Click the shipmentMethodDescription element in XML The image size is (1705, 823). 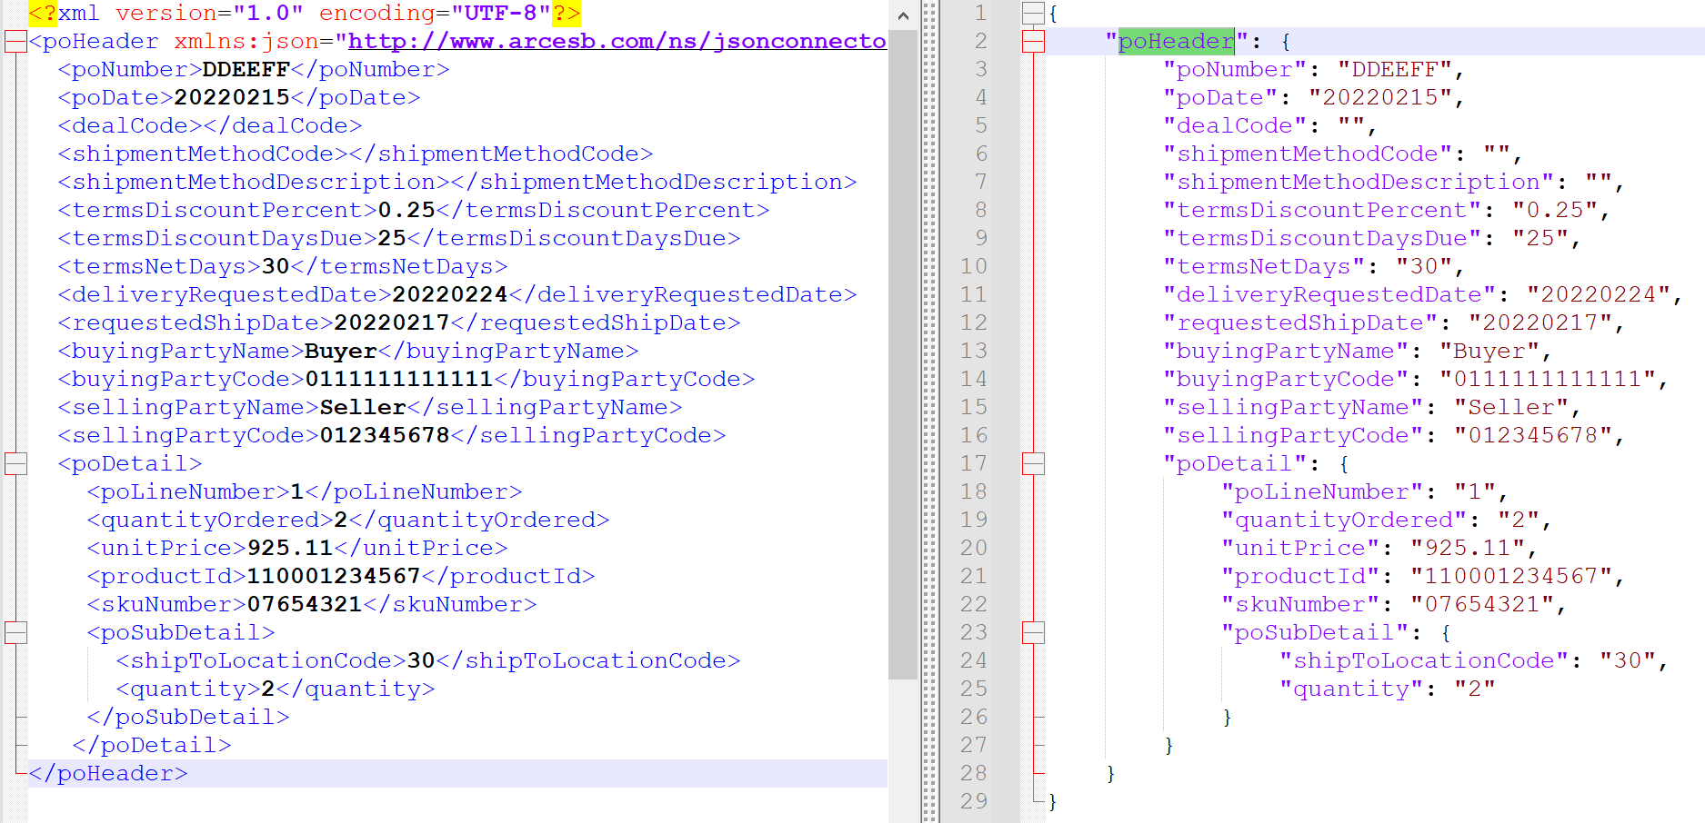457,183
